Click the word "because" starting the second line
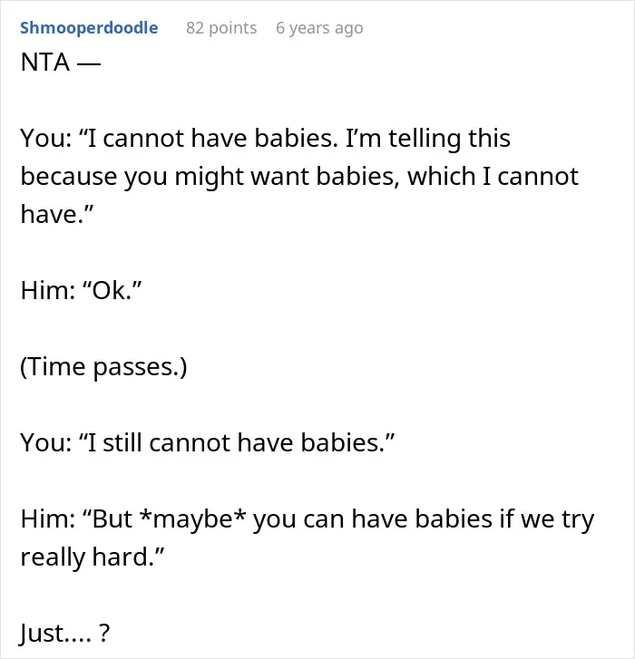 coord(69,176)
